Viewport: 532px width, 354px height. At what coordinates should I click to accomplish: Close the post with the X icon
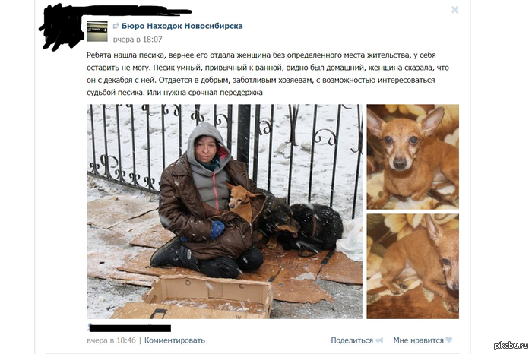454,10
